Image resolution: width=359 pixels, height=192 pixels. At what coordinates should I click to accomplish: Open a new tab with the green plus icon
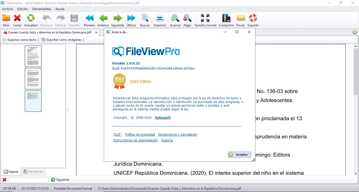click(x=355, y=32)
